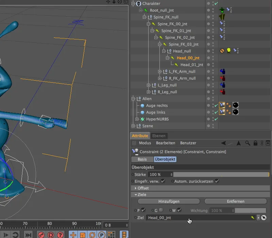Click the yellow head tag on Head_null
Image resolution: width=272 pixels, height=238 pixels.
coord(228,51)
